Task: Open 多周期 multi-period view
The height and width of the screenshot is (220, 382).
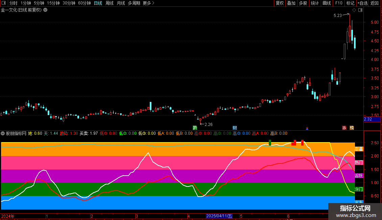Action: [x=134, y=3]
